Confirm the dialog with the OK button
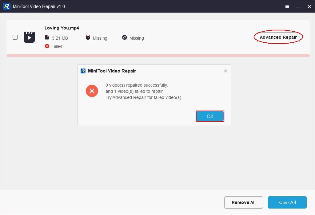This screenshot has width=315, height=215. click(210, 116)
